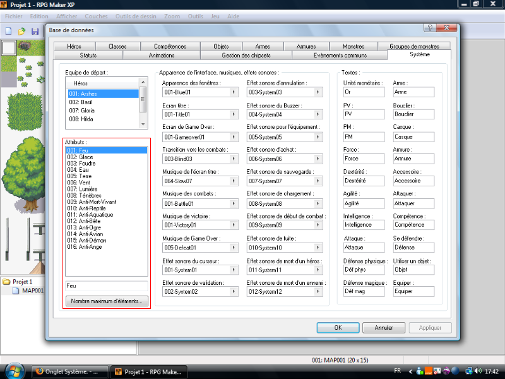Click the Save project floppy icon
Viewport: 505px width, 379px height.
tap(35, 31)
